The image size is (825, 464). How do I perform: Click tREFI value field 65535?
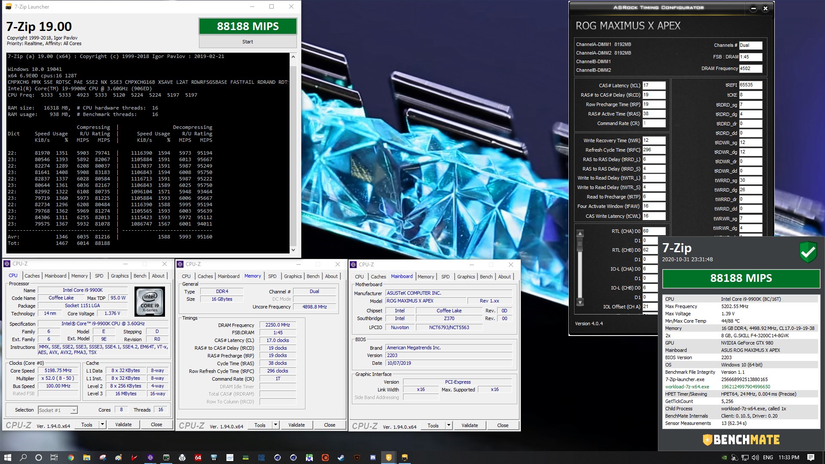coord(751,85)
